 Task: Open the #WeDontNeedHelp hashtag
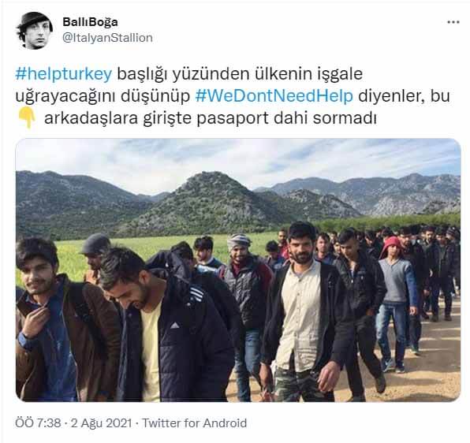click(x=274, y=96)
